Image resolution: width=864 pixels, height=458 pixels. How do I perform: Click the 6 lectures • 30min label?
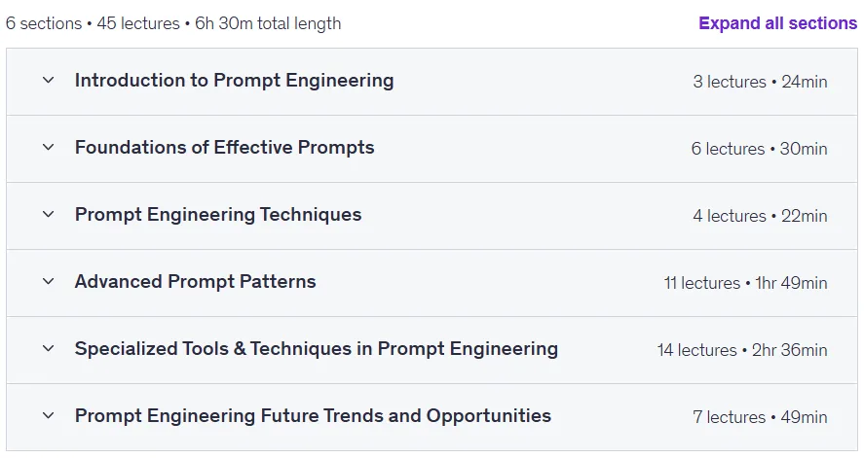[x=760, y=149]
